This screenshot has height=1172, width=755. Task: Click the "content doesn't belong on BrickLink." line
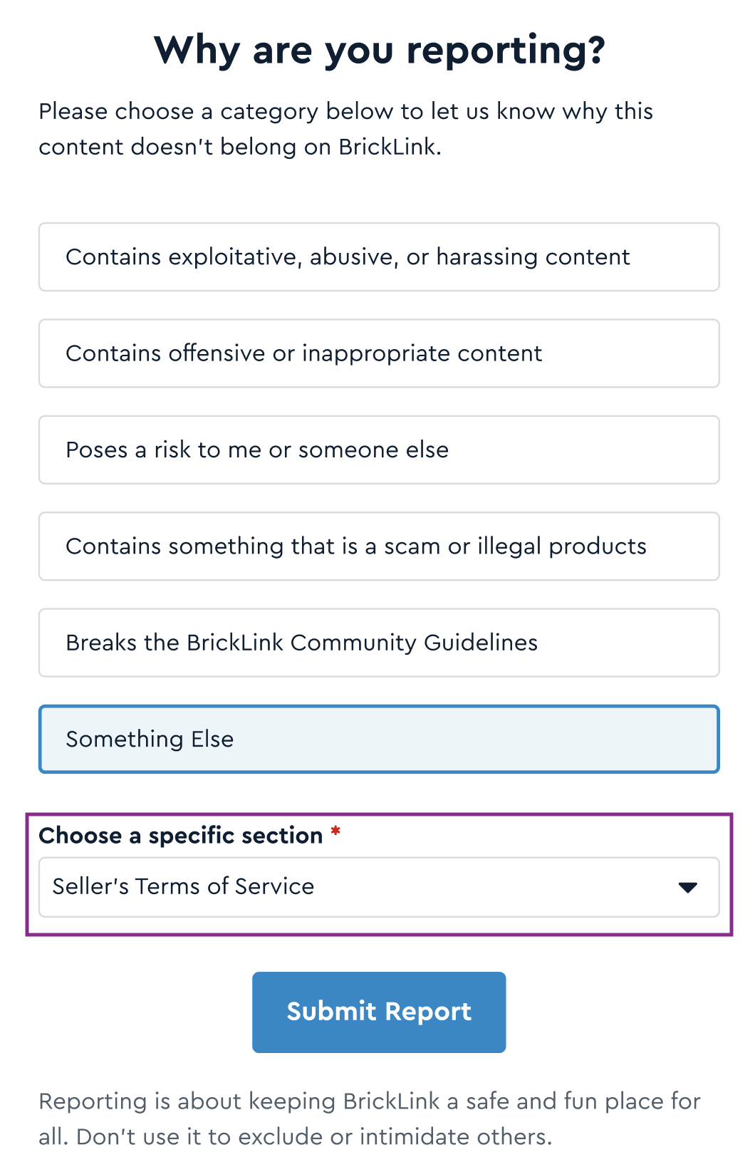(x=240, y=147)
